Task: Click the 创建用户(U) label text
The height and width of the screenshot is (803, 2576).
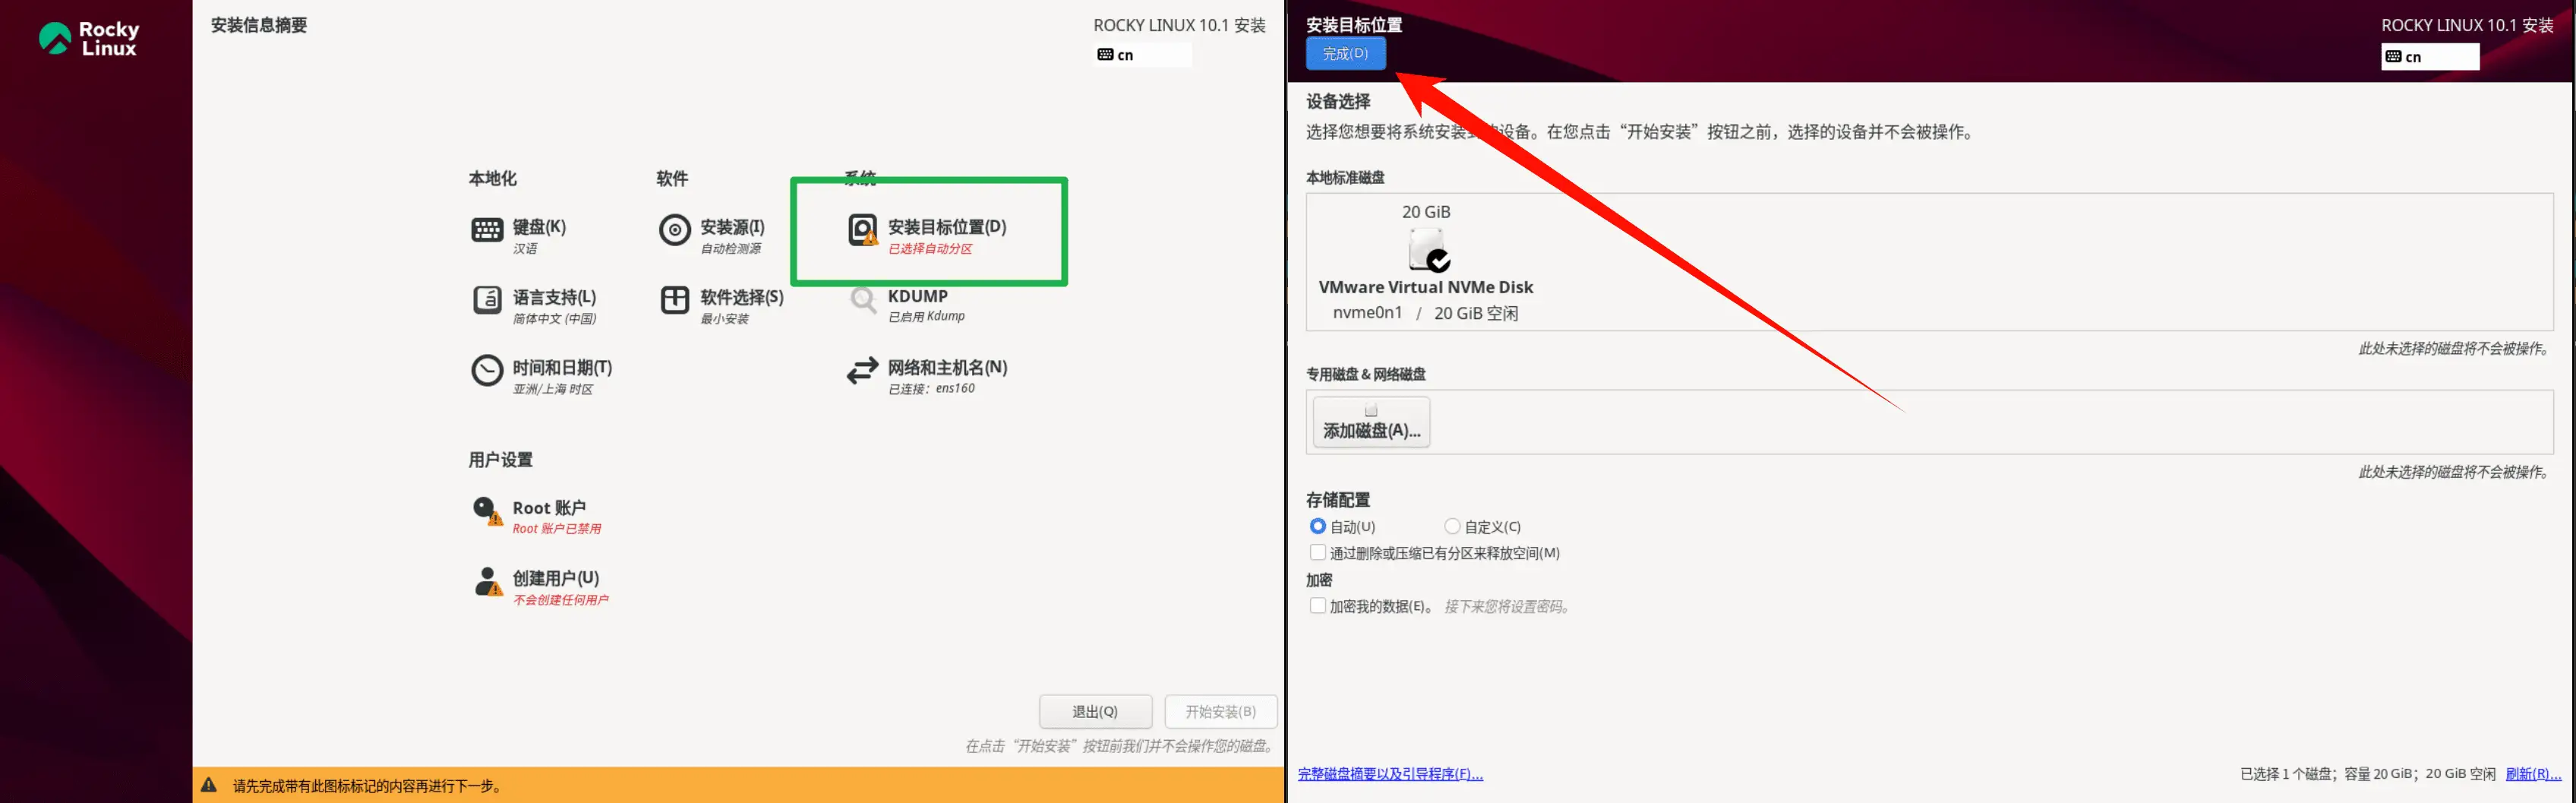Action: [x=556, y=579]
